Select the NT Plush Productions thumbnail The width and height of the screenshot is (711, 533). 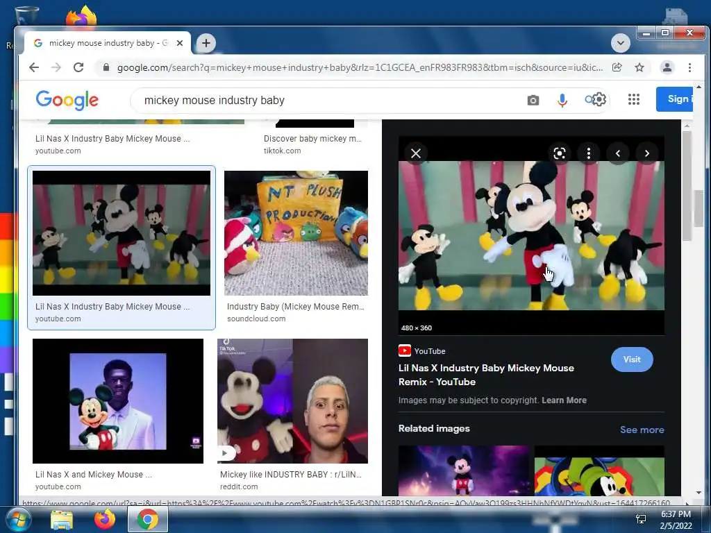click(296, 233)
